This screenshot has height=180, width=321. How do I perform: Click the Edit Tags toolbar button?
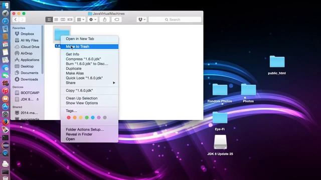coord(117,19)
